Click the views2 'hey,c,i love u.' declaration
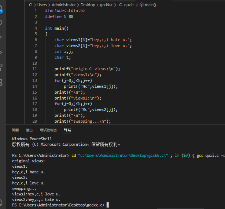The width and height of the screenshot is (225, 209). (93, 46)
